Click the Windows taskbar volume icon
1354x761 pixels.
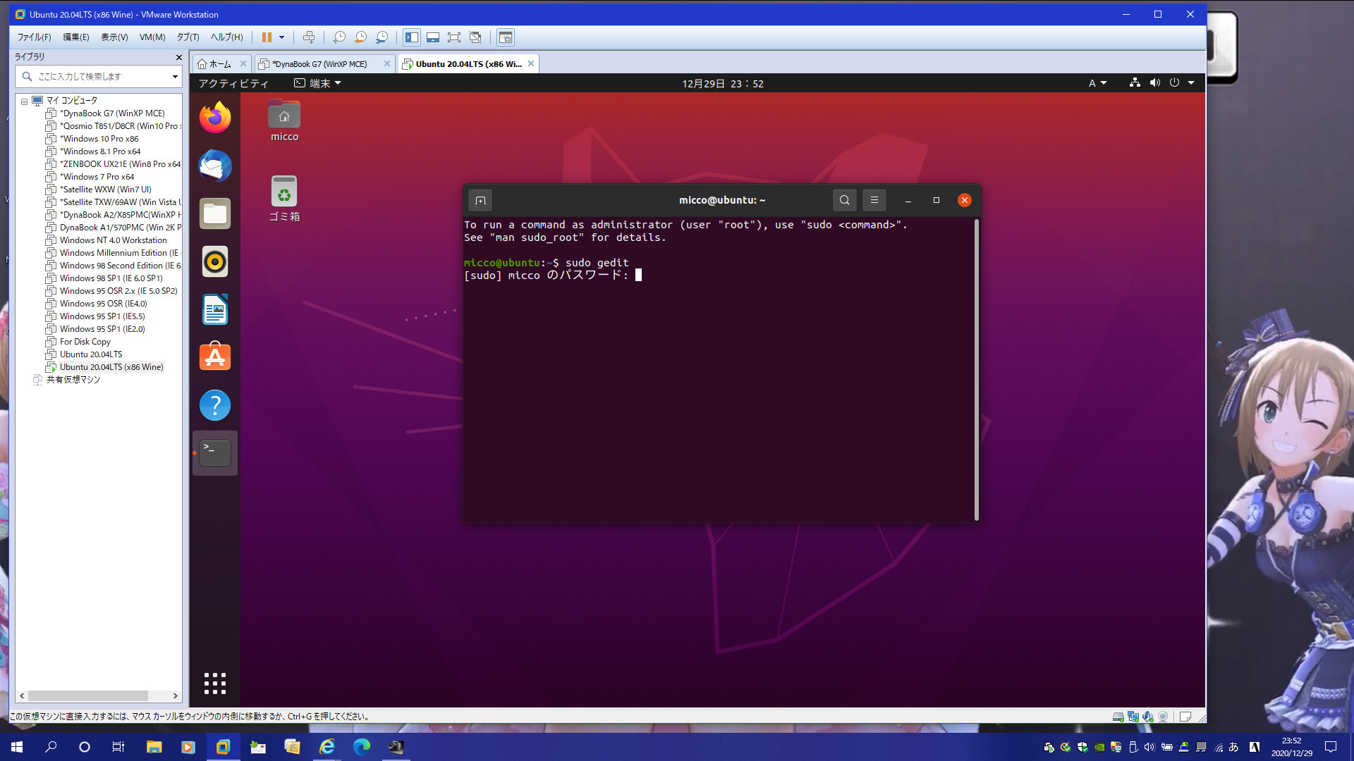pos(1149,747)
